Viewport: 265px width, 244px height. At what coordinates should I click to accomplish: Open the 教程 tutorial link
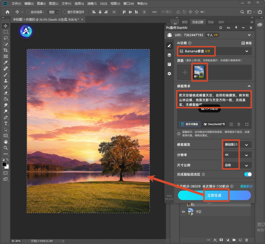point(246,43)
